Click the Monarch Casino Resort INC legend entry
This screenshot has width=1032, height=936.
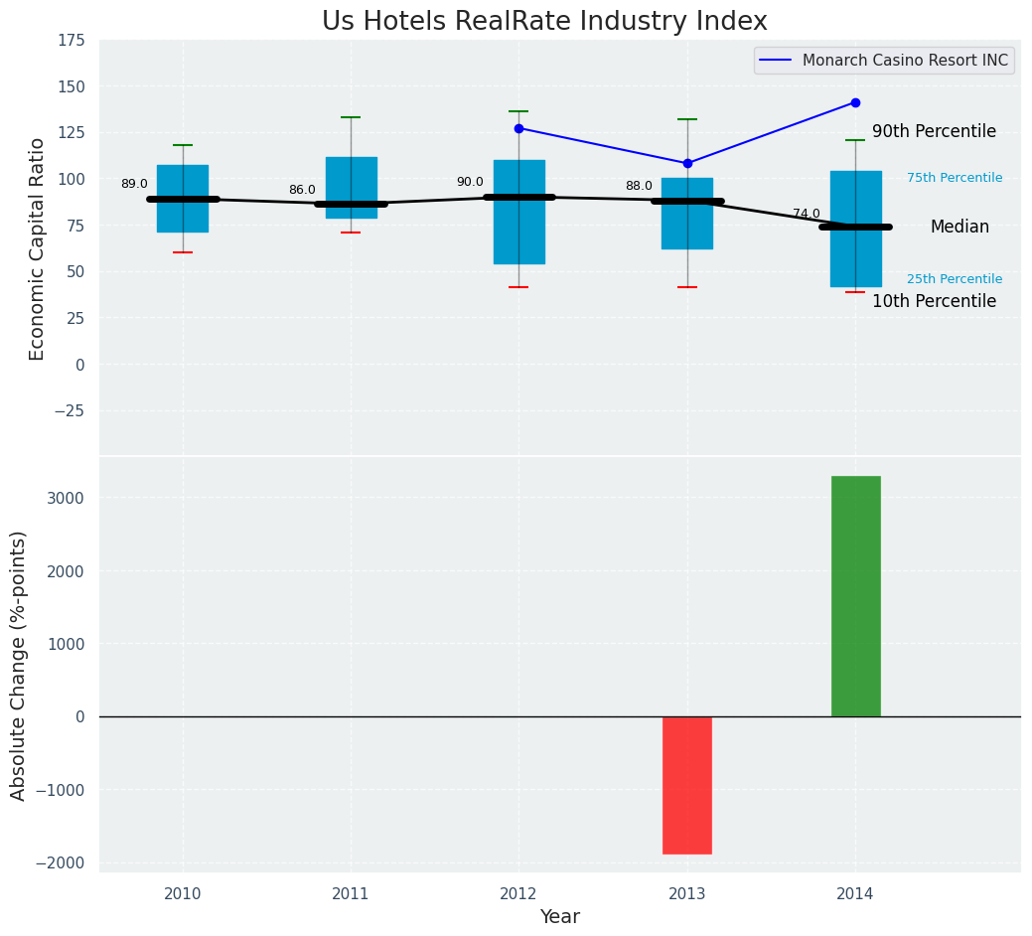tap(884, 61)
